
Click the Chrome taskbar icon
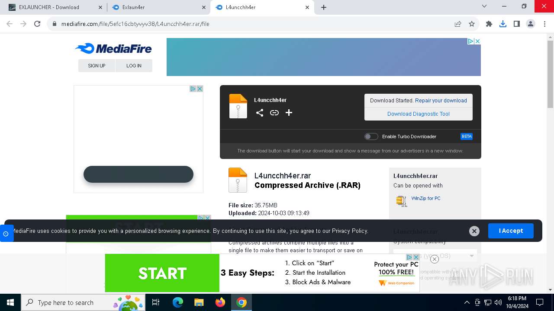pos(242,302)
